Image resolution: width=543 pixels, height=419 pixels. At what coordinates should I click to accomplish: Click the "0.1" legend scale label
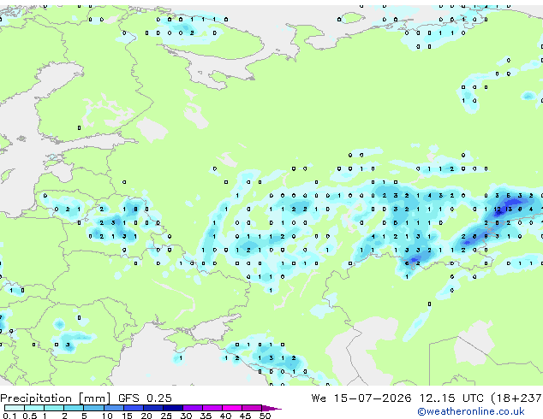pyautogui.click(x=9, y=416)
